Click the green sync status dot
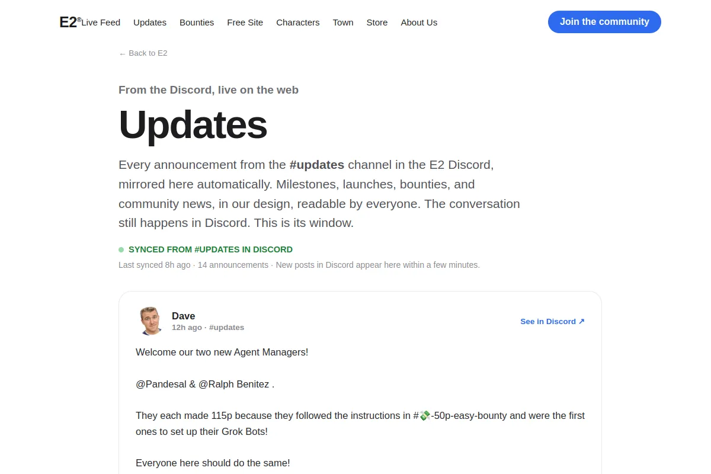This screenshot has height=474, width=711. 121,250
